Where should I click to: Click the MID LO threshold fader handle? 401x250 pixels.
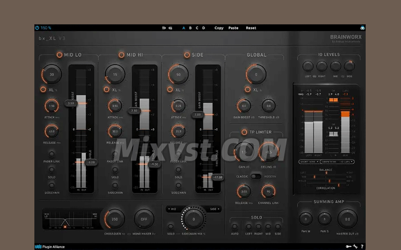coord(89,162)
